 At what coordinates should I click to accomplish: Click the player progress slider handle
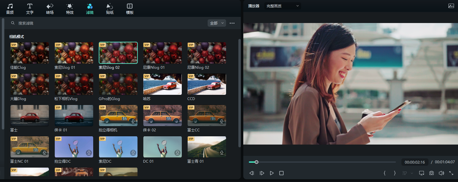coord(257,162)
